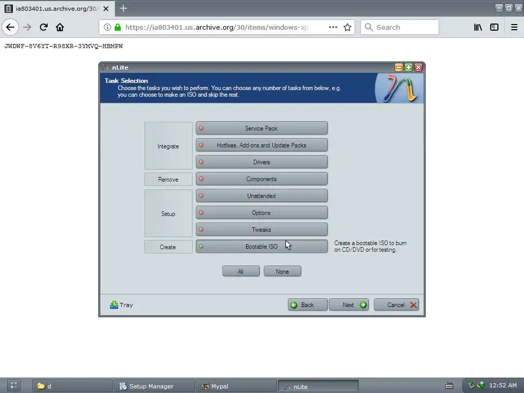Click the Task Selection heading
This screenshot has height=393, width=524.
coord(126,80)
